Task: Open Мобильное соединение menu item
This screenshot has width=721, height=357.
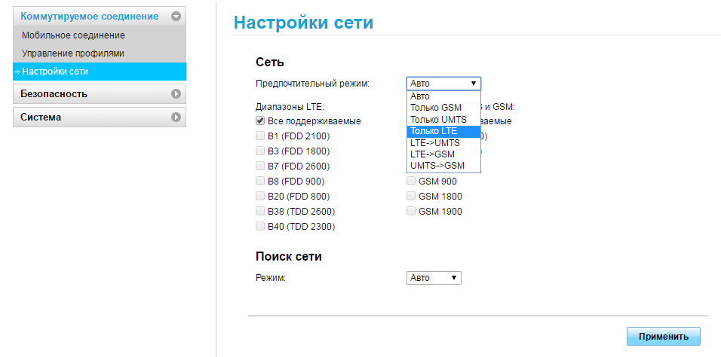Action: coord(73,35)
